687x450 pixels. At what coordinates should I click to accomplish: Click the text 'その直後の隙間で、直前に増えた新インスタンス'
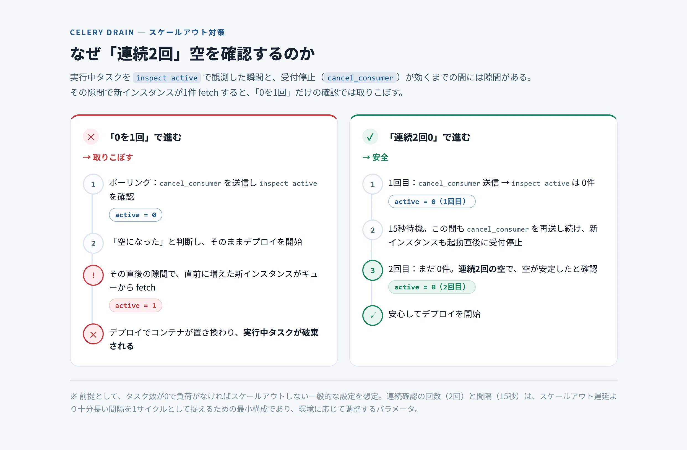tap(214, 280)
